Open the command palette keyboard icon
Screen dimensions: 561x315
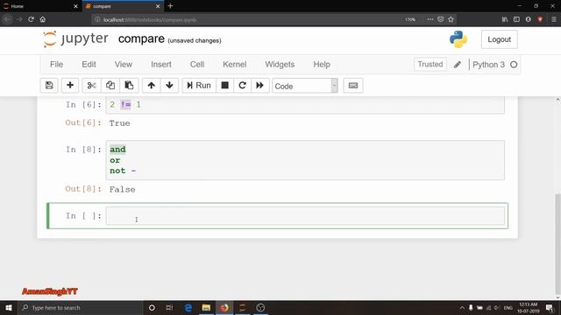[353, 86]
